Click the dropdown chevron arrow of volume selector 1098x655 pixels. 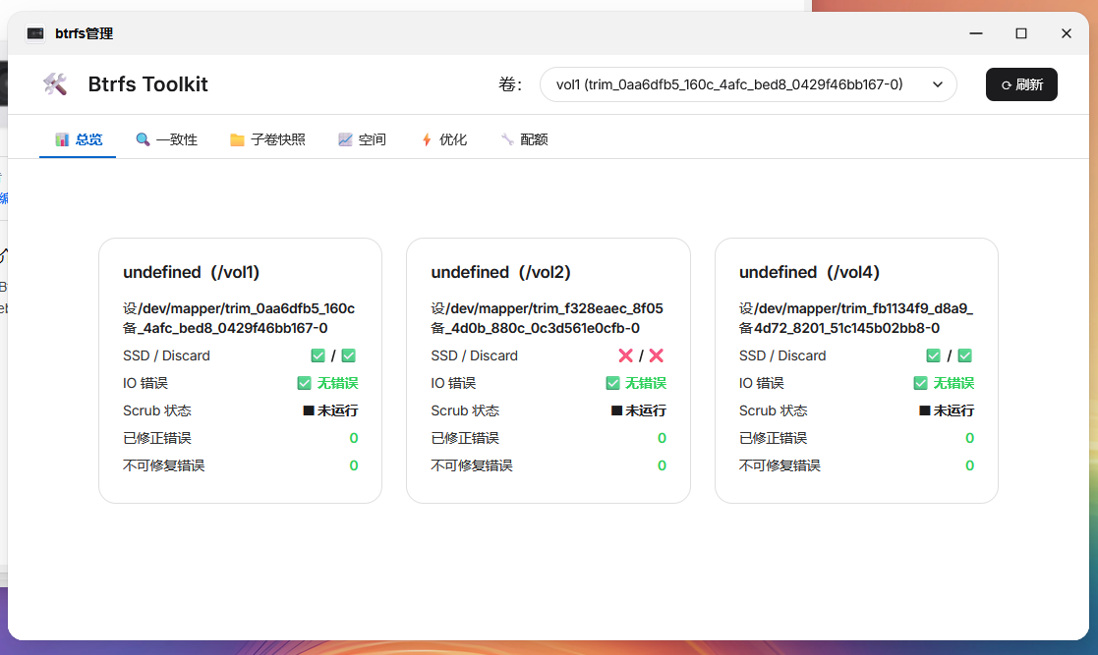point(938,84)
